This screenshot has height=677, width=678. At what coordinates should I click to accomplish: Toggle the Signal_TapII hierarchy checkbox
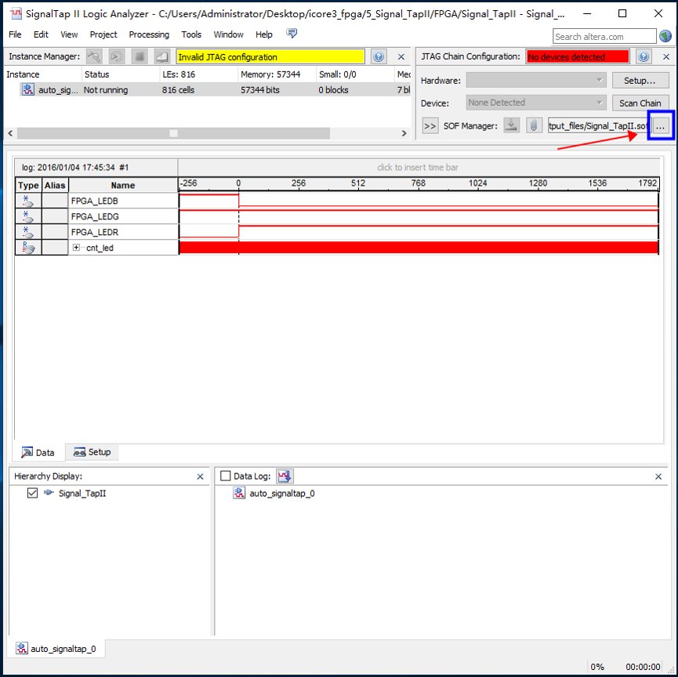(x=32, y=493)
